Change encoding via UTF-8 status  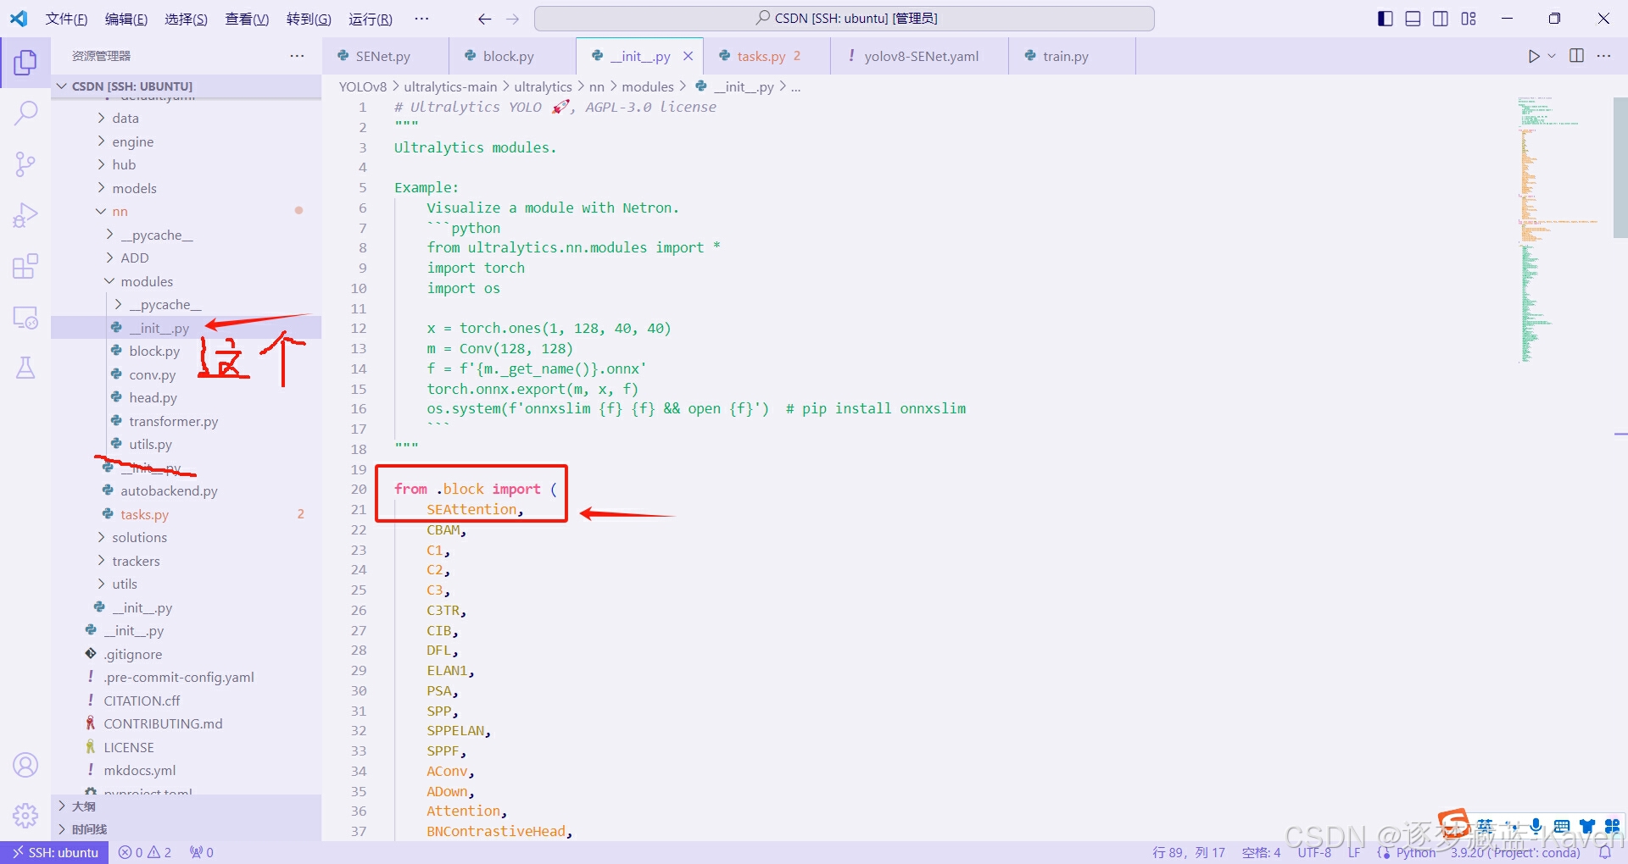tap(1314, 852)
